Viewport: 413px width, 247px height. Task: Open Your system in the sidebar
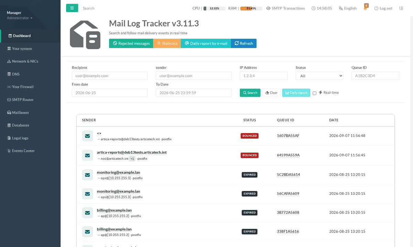pos(30,49)
